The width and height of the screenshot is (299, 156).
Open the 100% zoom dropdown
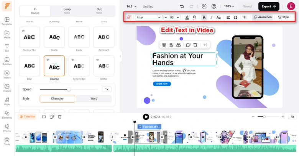click(x=230, y=6)
